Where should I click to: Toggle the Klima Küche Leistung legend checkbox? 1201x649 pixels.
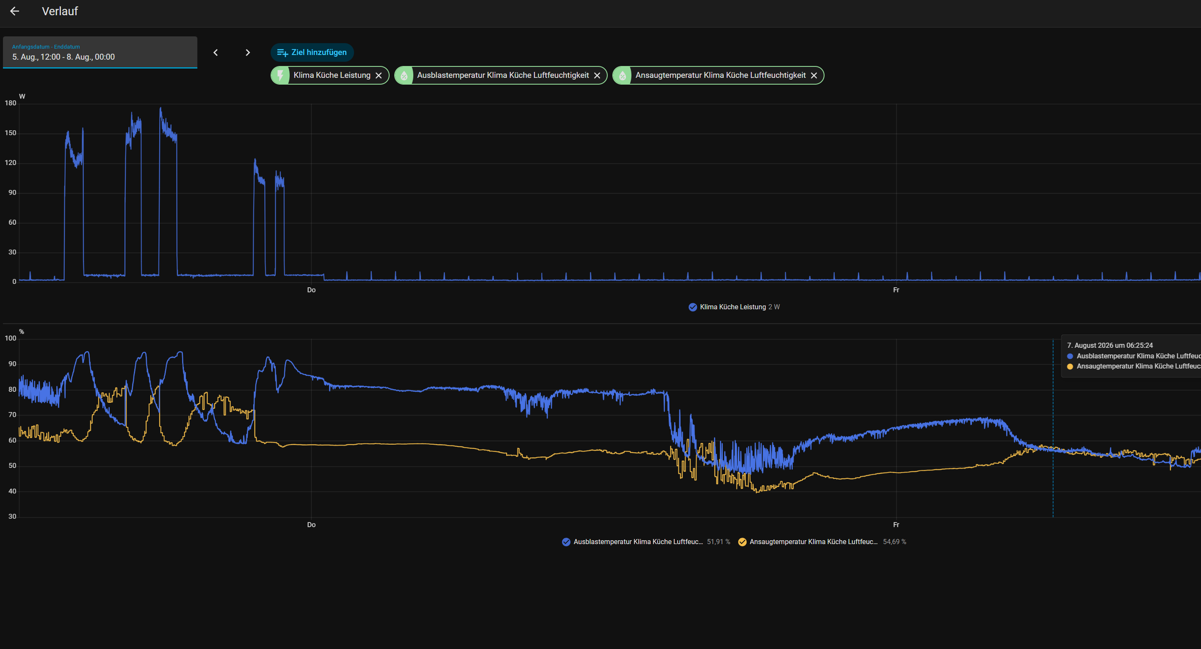[692, 307]
